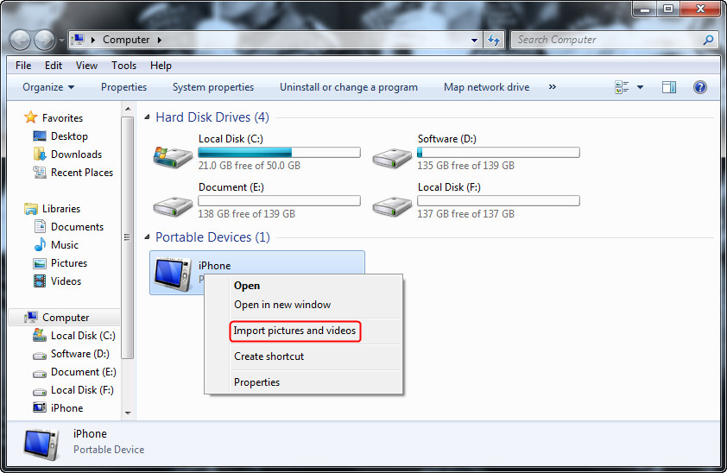Click the Libraries folder icon
This screenshot has width=727, height=473.
point(30,209)
